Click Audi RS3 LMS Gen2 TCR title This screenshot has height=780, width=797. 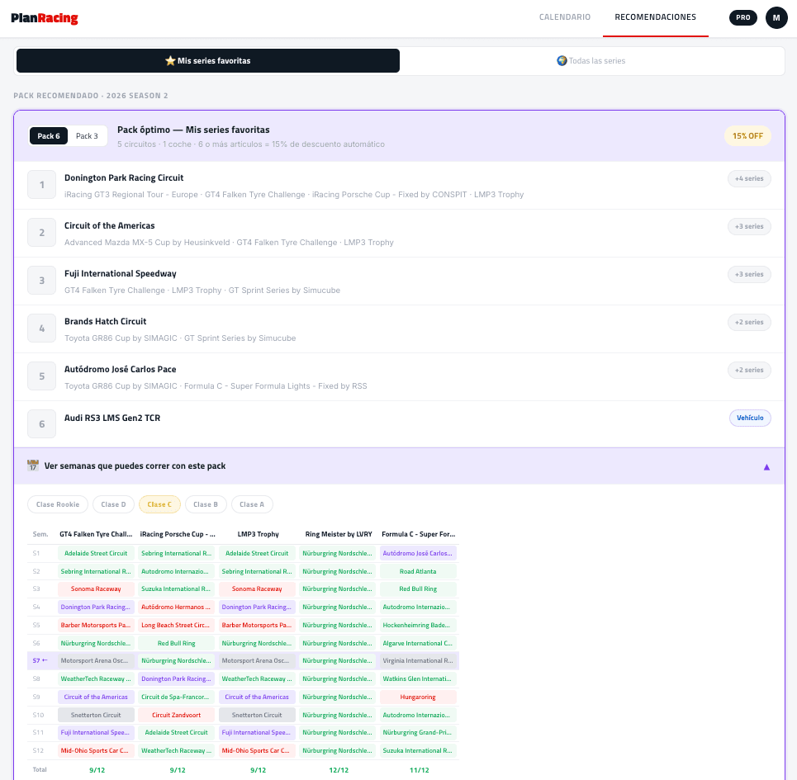pyautogui.click(x=111, y=418)
